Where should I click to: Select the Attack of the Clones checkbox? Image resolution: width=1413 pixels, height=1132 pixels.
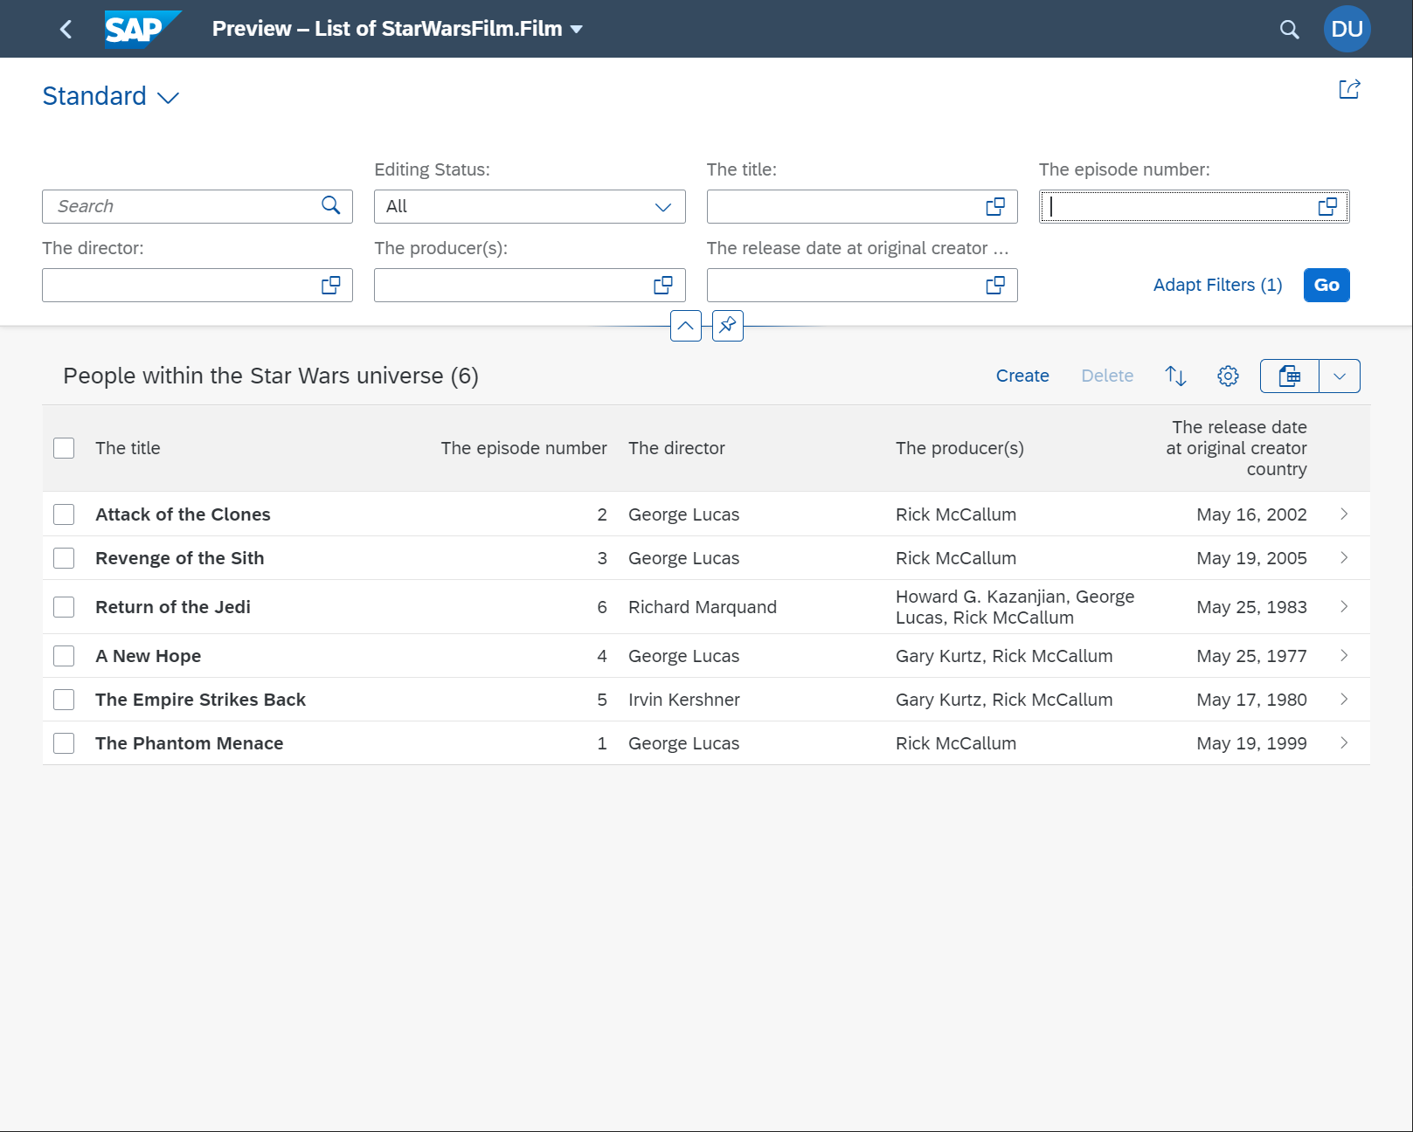(x=64, y=514)
